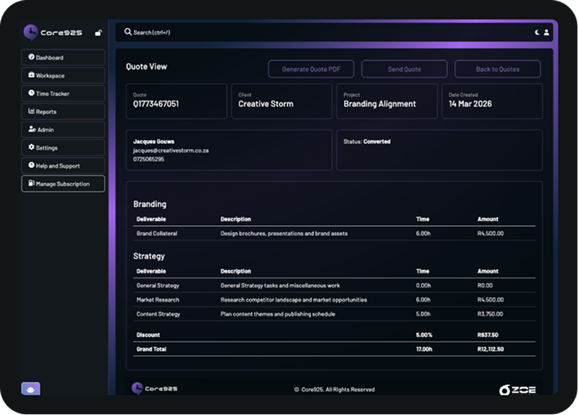Image resolution: width=578 pixels, height=415 pixels.
Task: Click the search magnifier icon
Action: coord(128,32)
